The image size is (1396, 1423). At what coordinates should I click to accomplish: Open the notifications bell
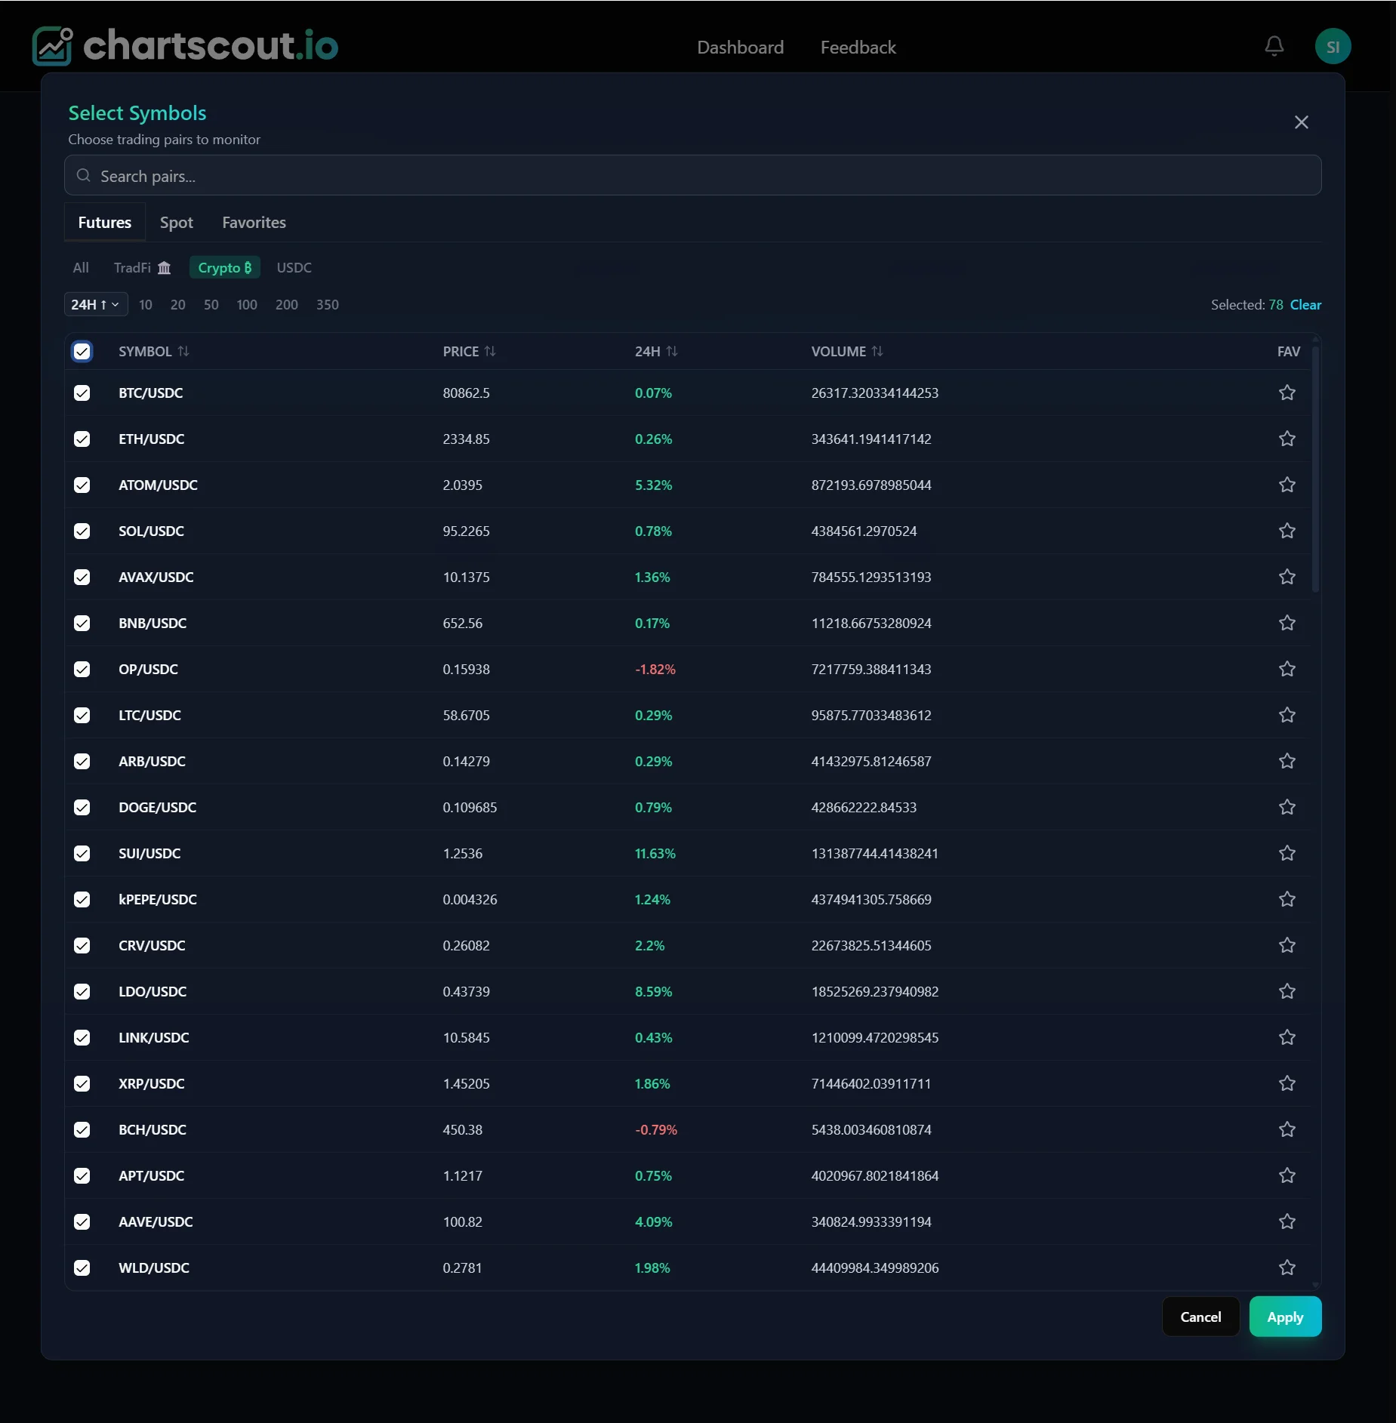tap(1274, 47)
